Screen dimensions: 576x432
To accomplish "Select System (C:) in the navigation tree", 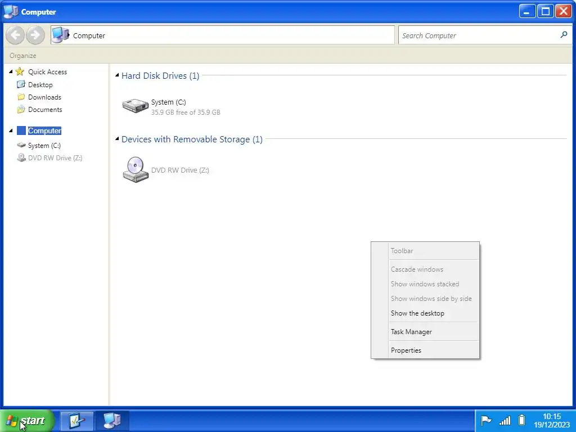I will point(44,146).
